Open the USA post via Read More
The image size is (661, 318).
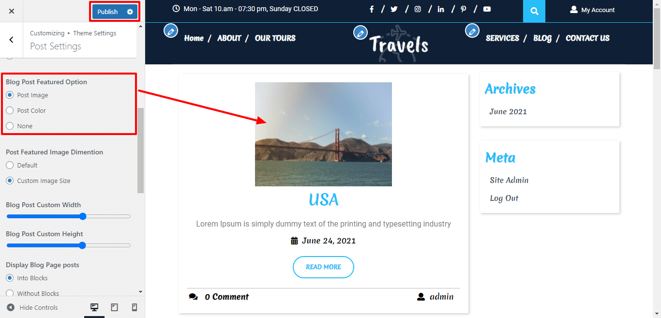(x=323, y=267)
